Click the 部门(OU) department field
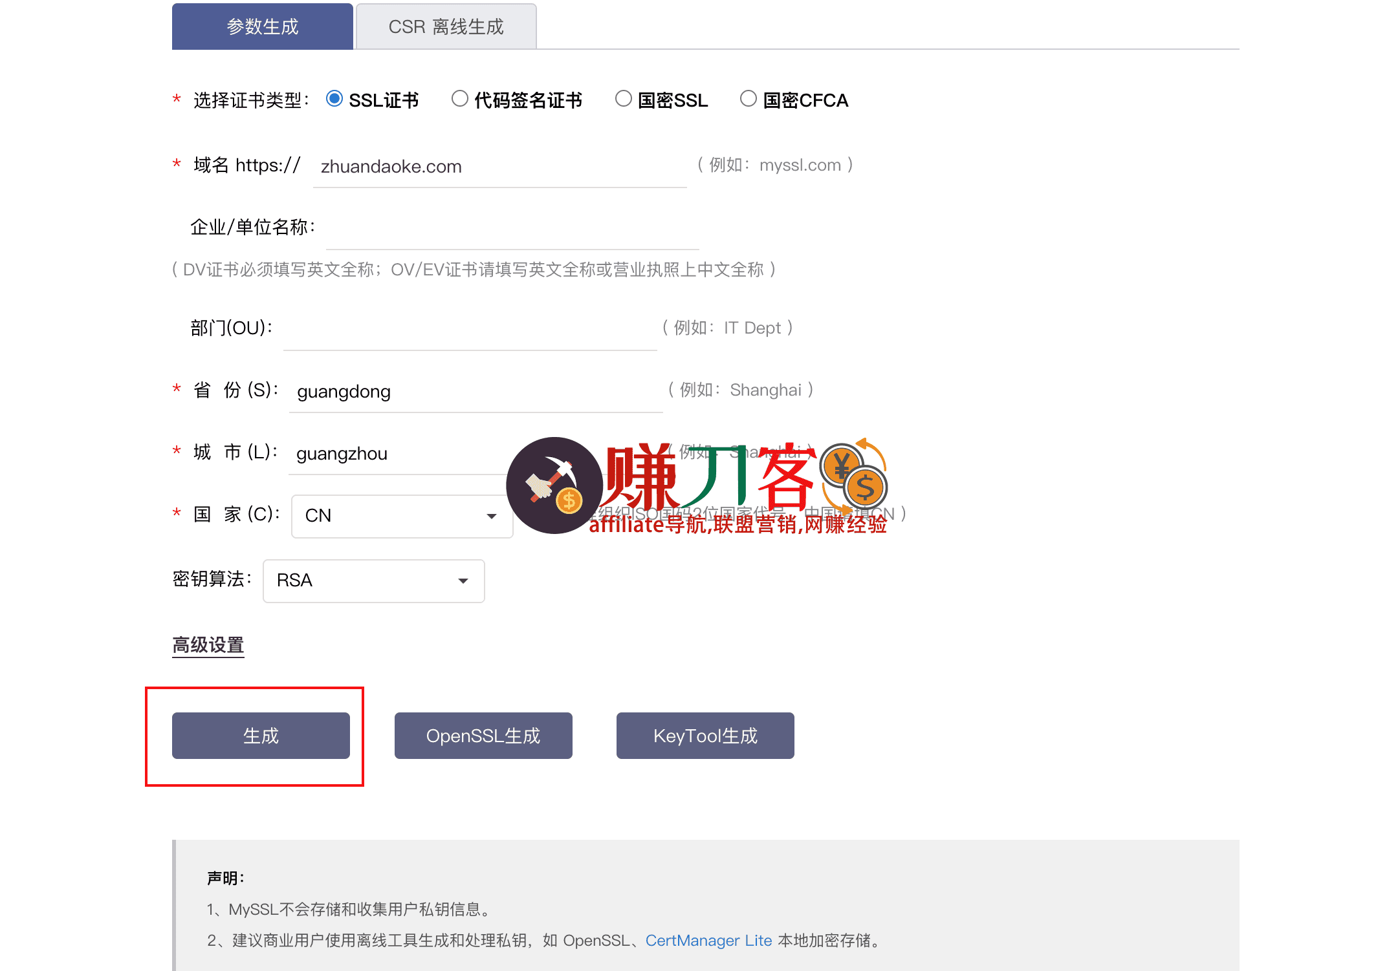Image resolution: width=1400 pixels, height=971 pixels. (469, 333)
